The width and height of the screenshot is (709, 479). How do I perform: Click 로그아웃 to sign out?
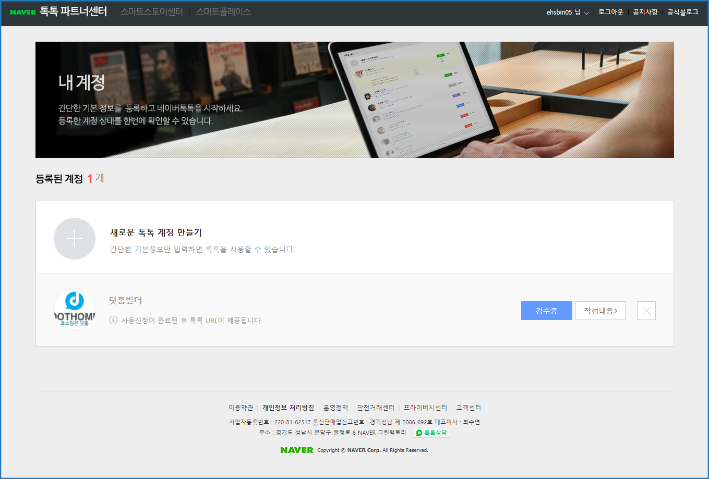(610, 12)
